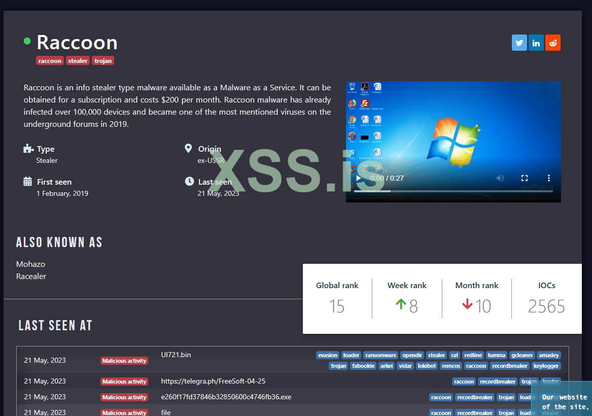Click the 'vidar' tag in the UI721.bin row

click(x=405, y=366)
